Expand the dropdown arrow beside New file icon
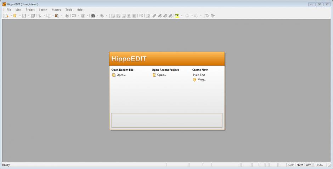The height and width of the screenshot is (169, 333). point(11,16)
